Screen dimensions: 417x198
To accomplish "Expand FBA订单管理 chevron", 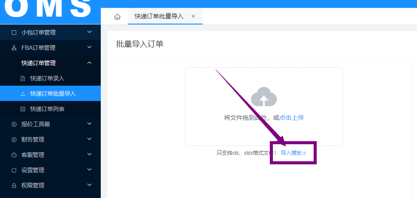I will [89, 47].
